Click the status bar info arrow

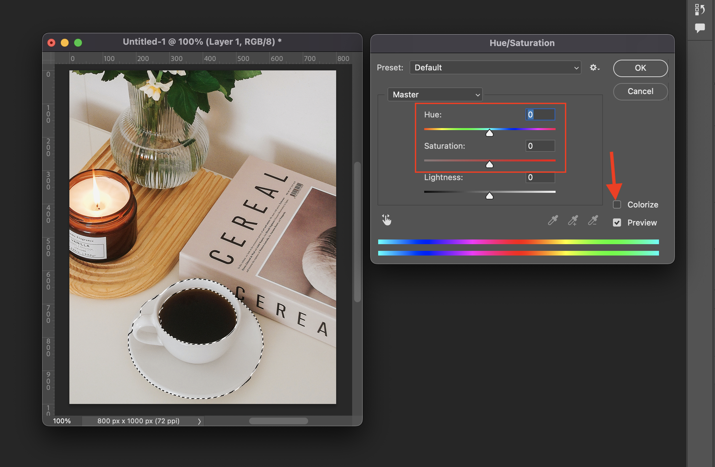click(199, 421)
